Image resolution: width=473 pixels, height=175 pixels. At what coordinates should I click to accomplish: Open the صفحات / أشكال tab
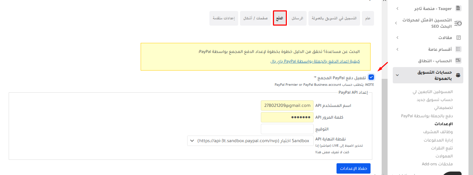coord(255,18)
